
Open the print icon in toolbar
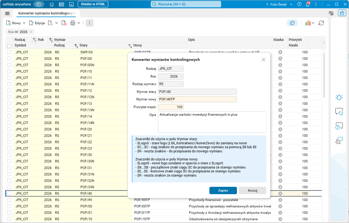pyautogui.click(x=73, y=23)
